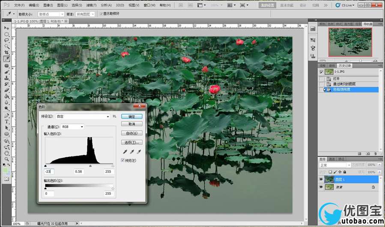Screen dimensions: 385x227
Task: Select the Ellipse shape tool
Action: pos(6,134)
